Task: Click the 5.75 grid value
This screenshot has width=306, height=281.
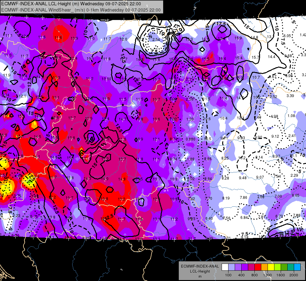Action: tap(34, 217)
